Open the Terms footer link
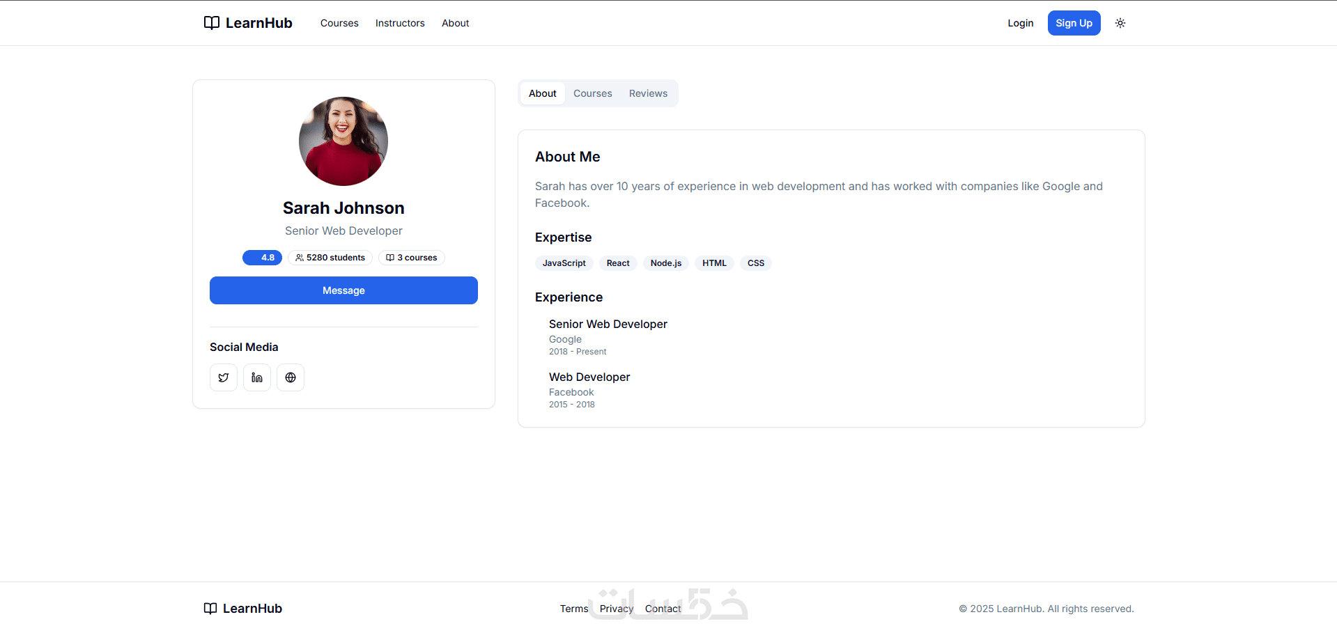 pos(574,609)
